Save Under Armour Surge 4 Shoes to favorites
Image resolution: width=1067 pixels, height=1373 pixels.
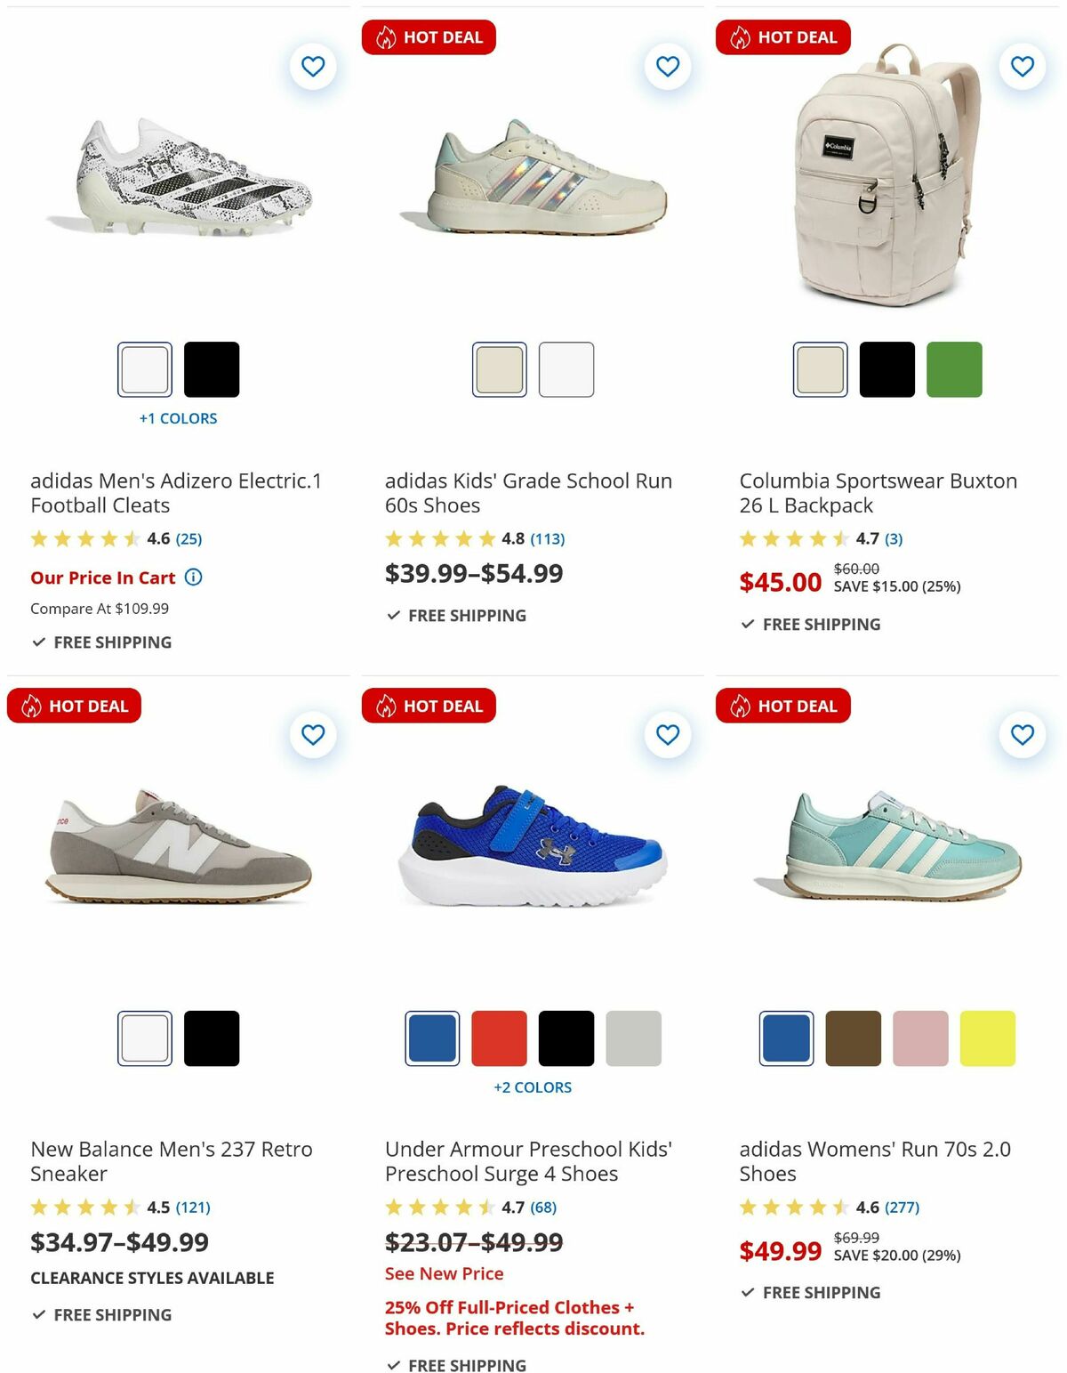(x=667, y=734)
